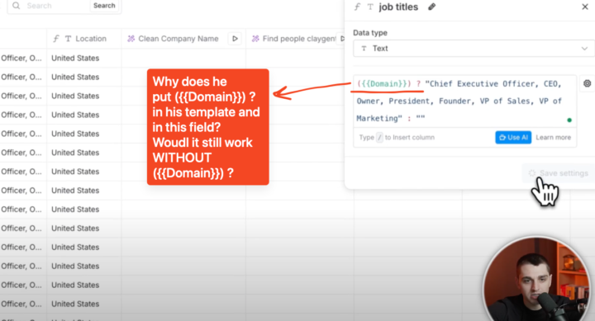The height and width of the screenshot is (321, 595).
Task: Close the job titles panel
Action: (585, 7)
